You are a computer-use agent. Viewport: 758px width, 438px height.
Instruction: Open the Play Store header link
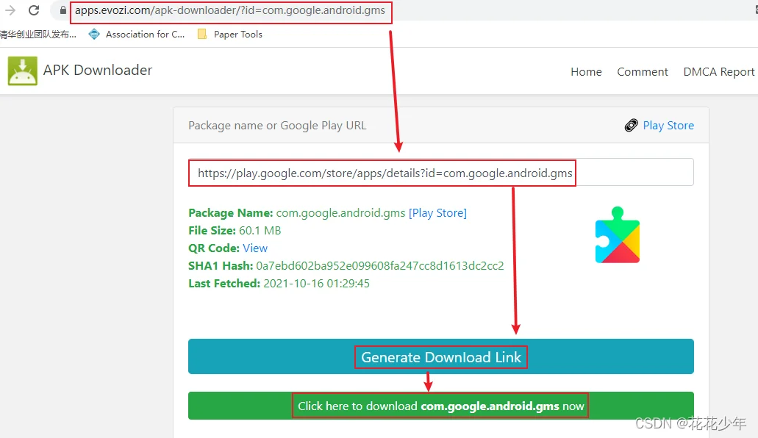(668, 125)
